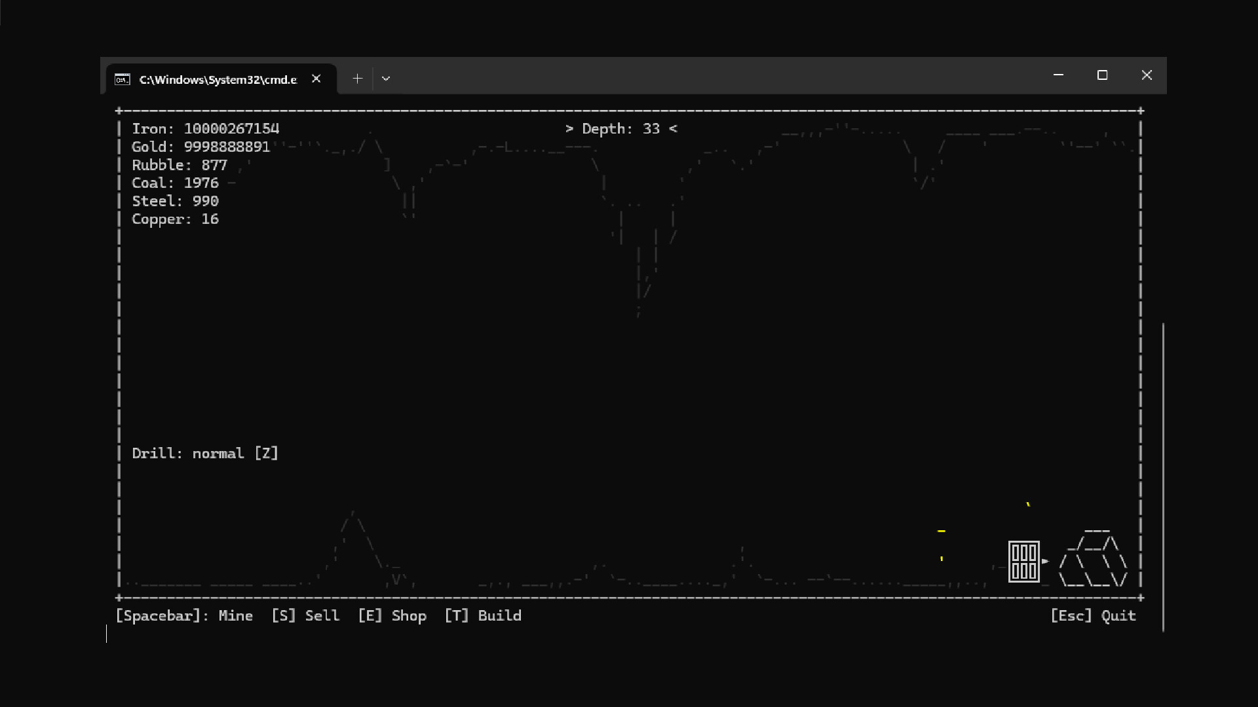The height and width of the screenshot is (707, 1258).
Task: Open the terminal's new tab dropdown chevron
Action: 386,78
